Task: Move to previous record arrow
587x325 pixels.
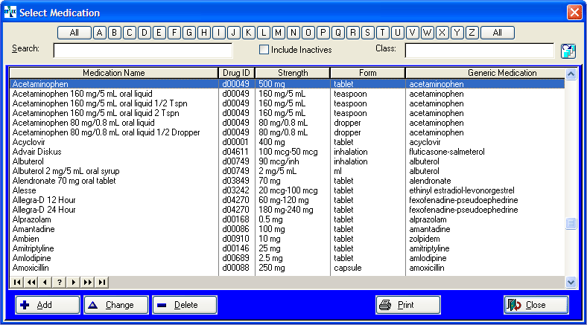Action: tap(45, 282)
